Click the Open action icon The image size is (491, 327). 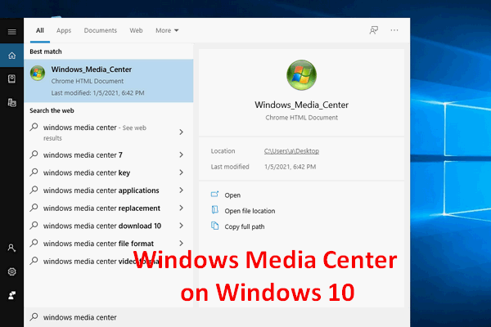tap(214, 195)
